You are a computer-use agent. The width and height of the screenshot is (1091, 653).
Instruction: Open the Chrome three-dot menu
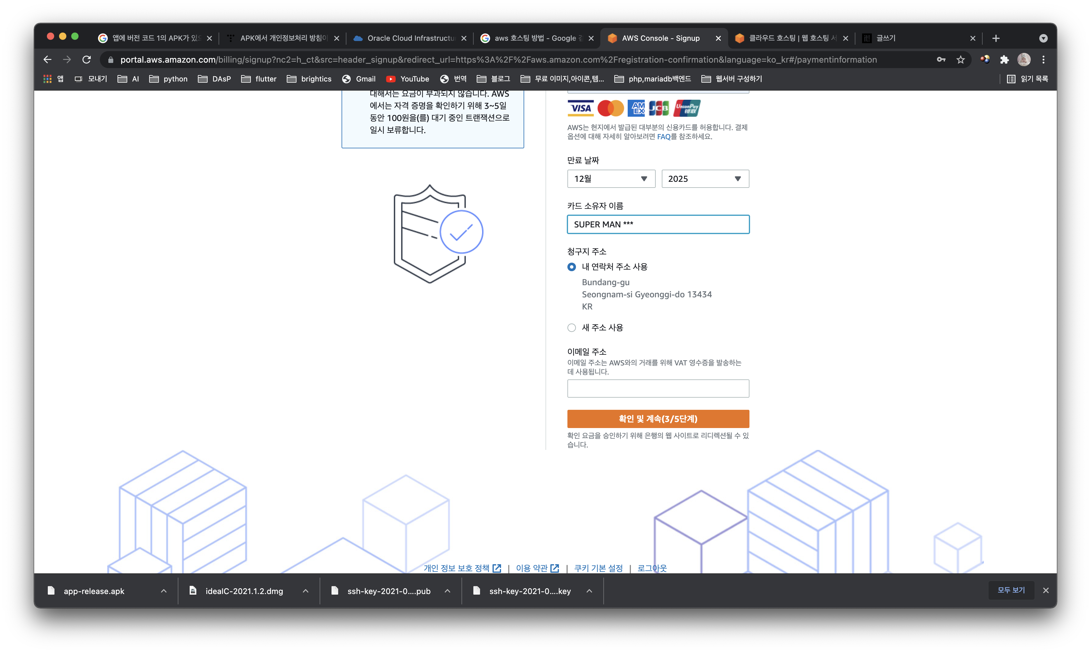click(x=1043, y=59)
